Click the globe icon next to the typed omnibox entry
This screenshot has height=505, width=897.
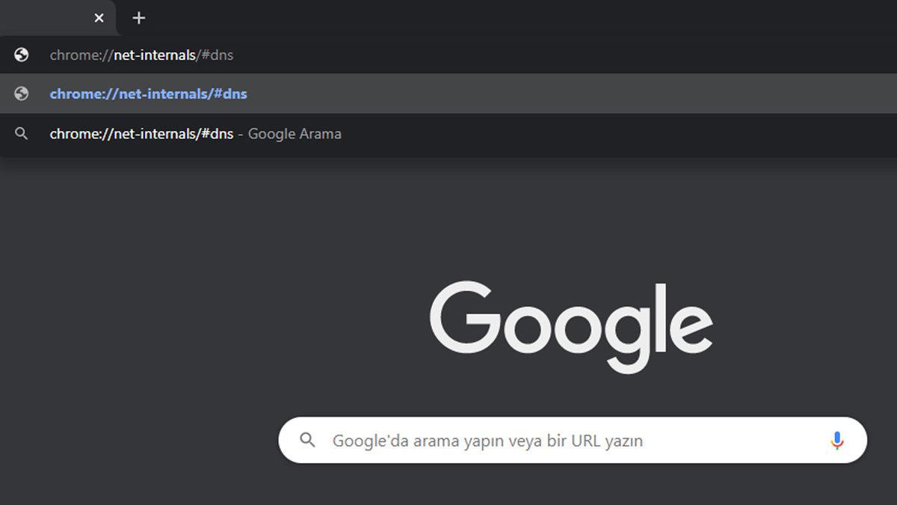point(21,55)
